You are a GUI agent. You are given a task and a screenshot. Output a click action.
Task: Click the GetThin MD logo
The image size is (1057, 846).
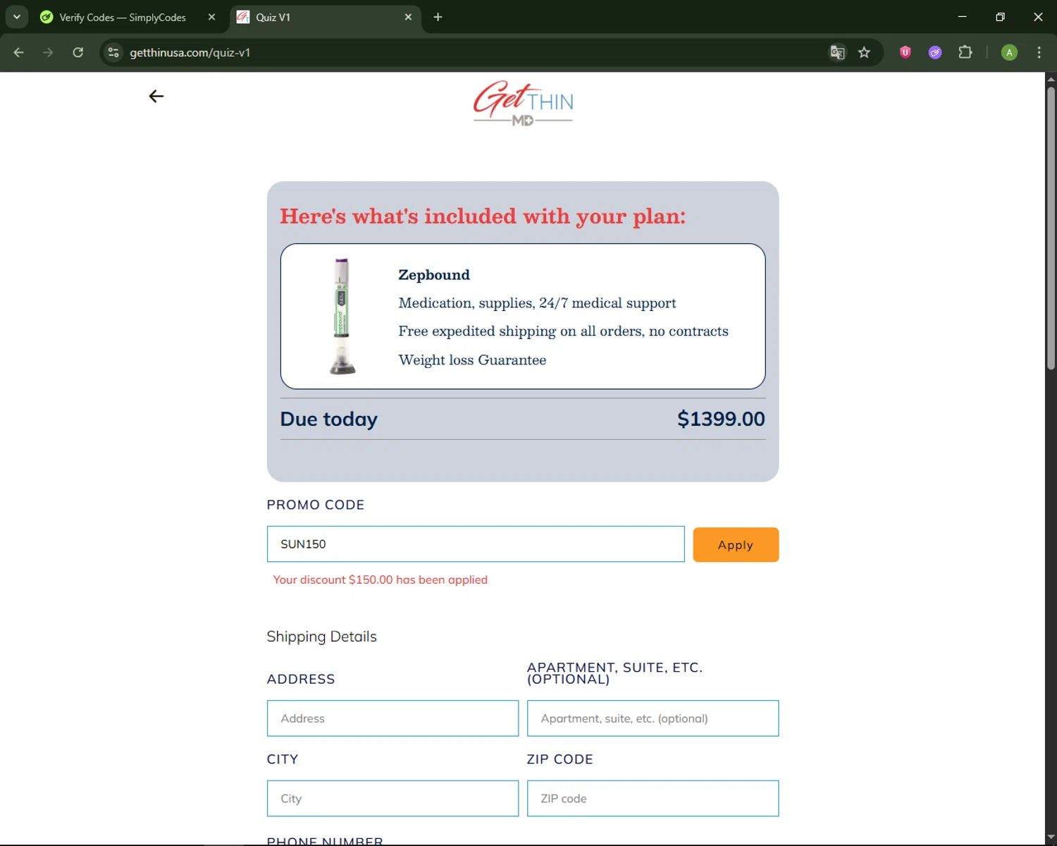click(523, 103)
